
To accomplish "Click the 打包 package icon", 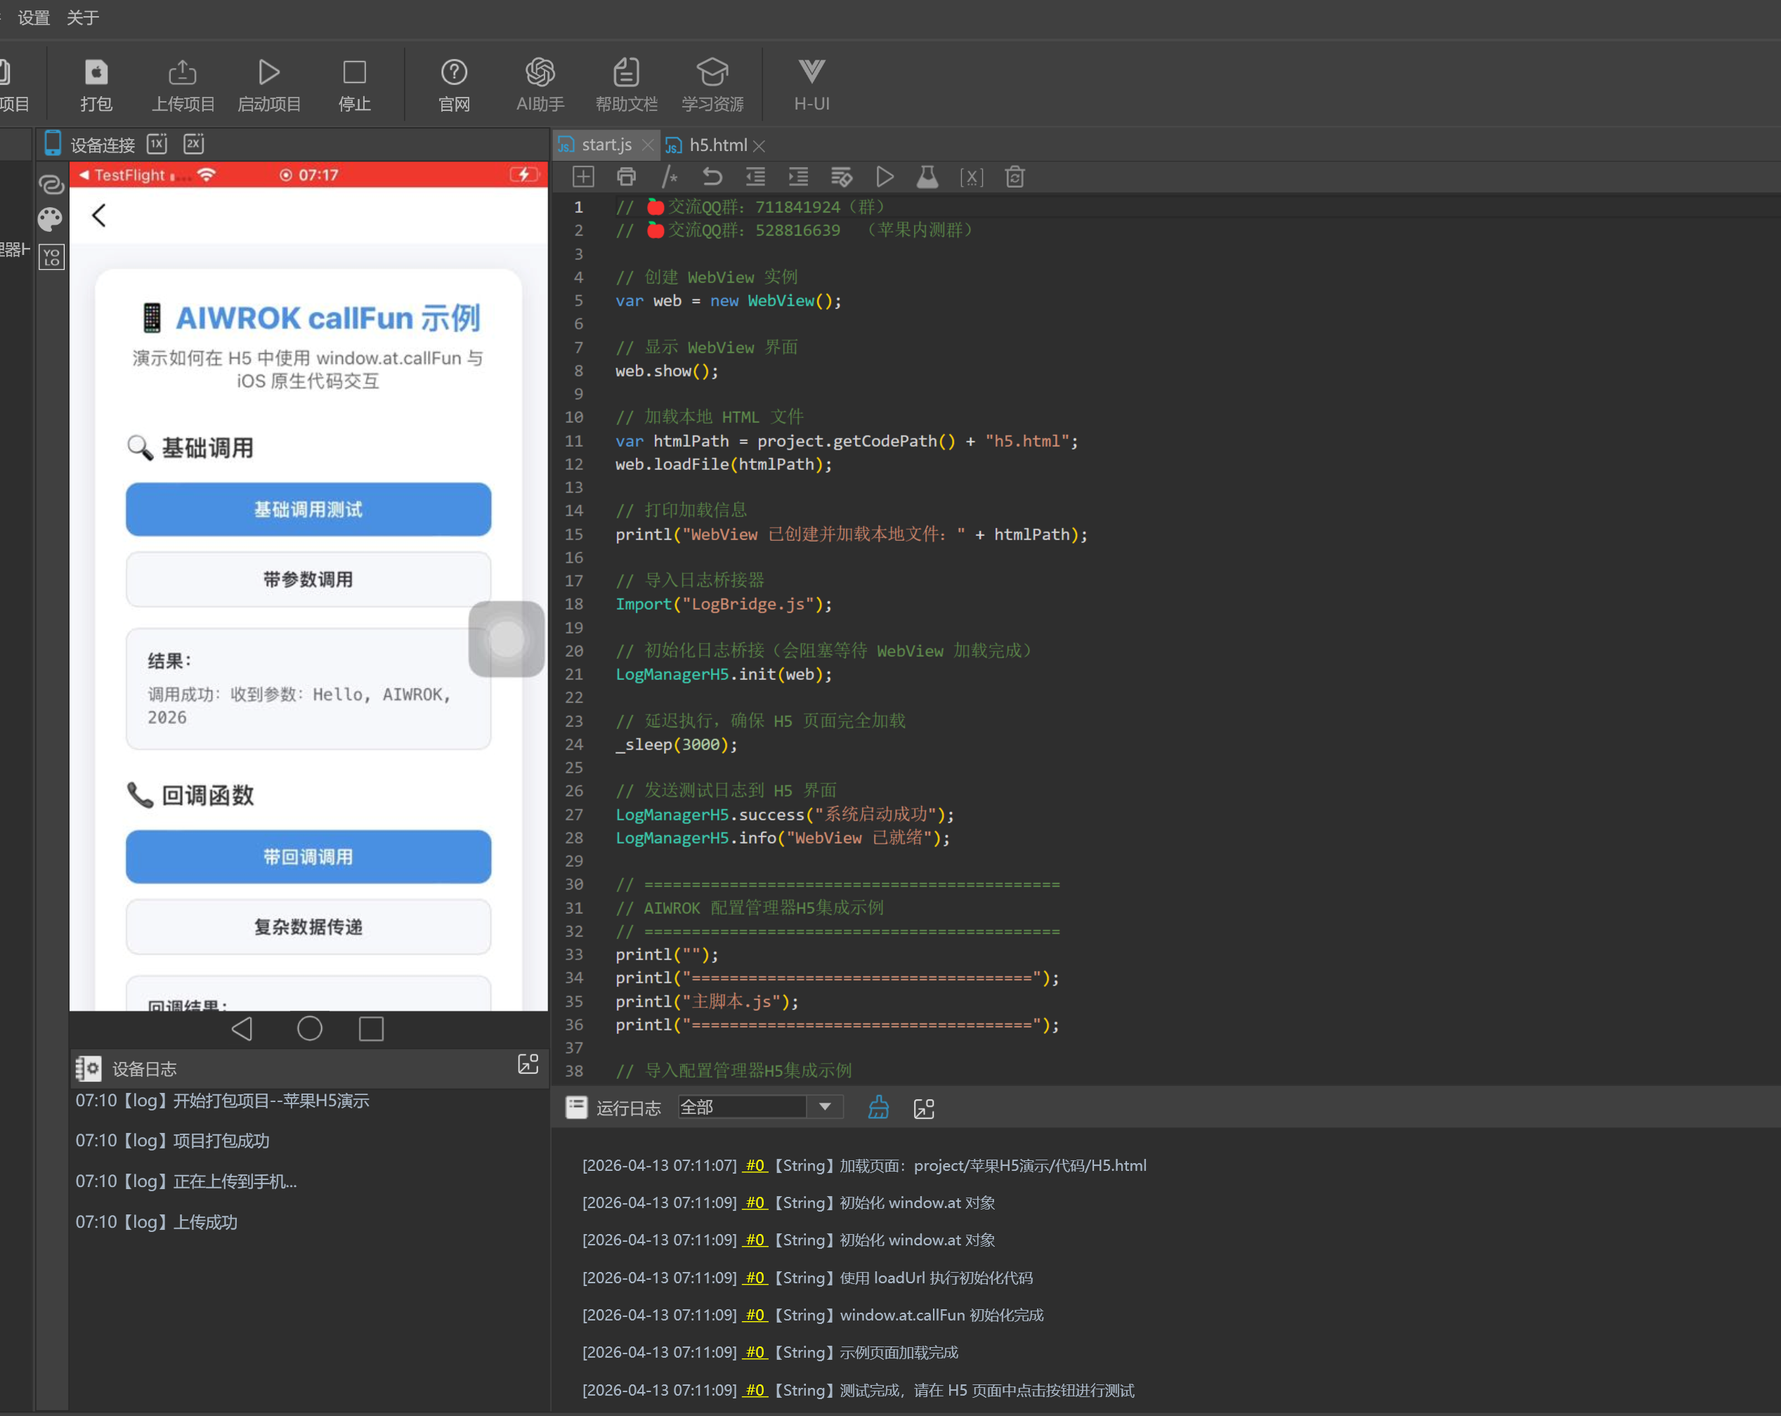I will (x=96, y=84).
